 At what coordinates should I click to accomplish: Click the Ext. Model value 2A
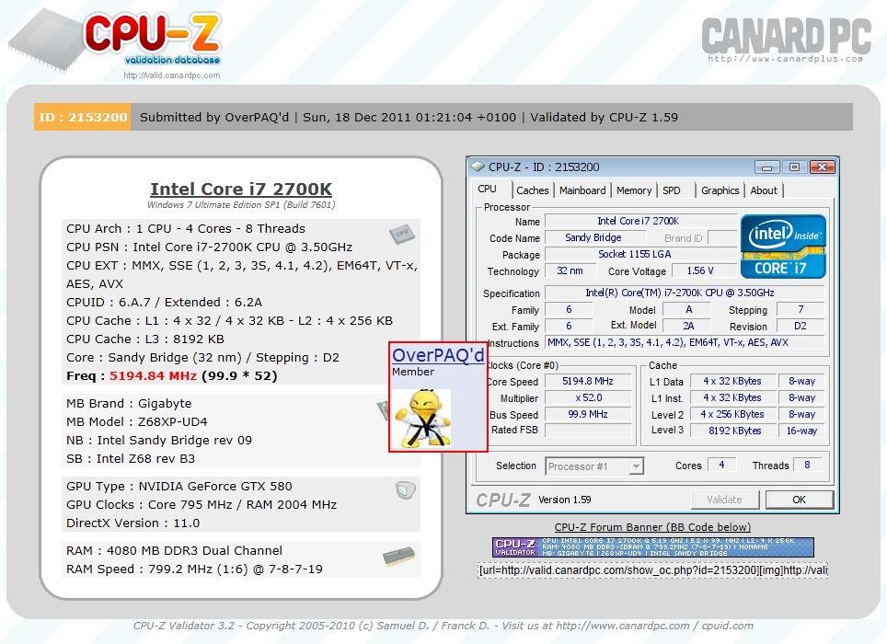pyautogui.click(x=688, y=326)
